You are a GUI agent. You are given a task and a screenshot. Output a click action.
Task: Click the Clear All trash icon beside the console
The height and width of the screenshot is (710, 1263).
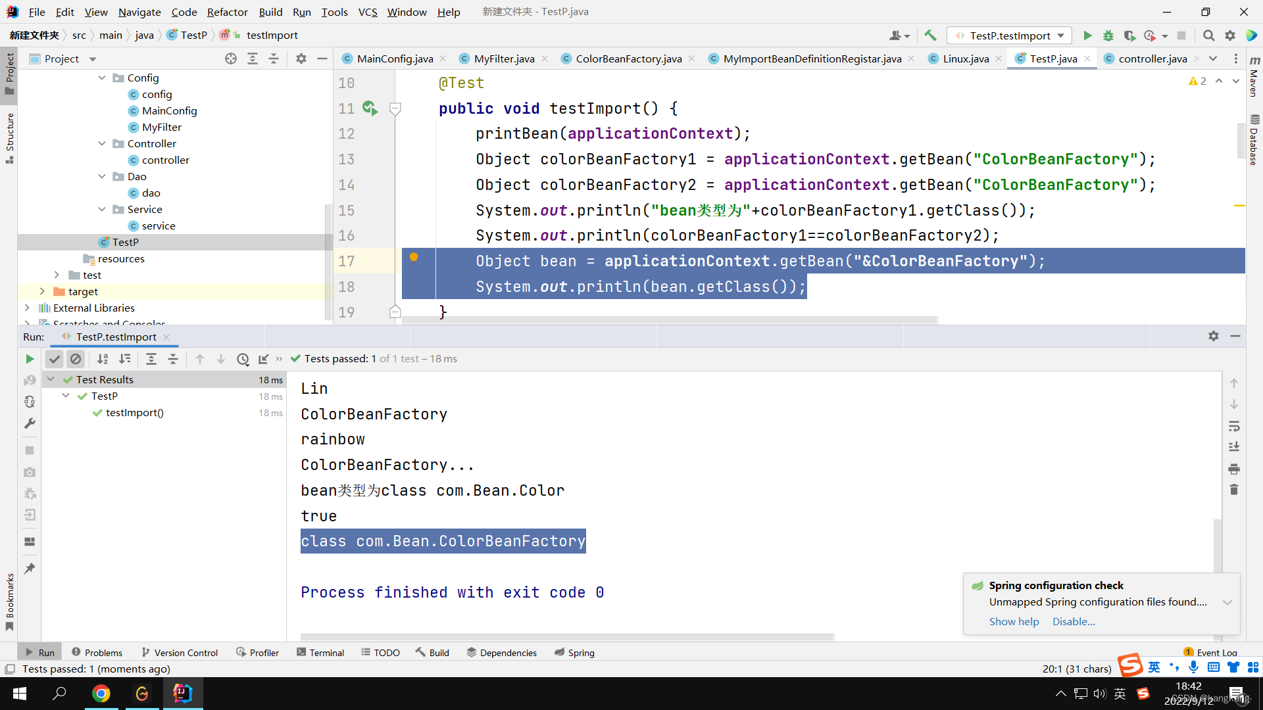click(1234, 490)
